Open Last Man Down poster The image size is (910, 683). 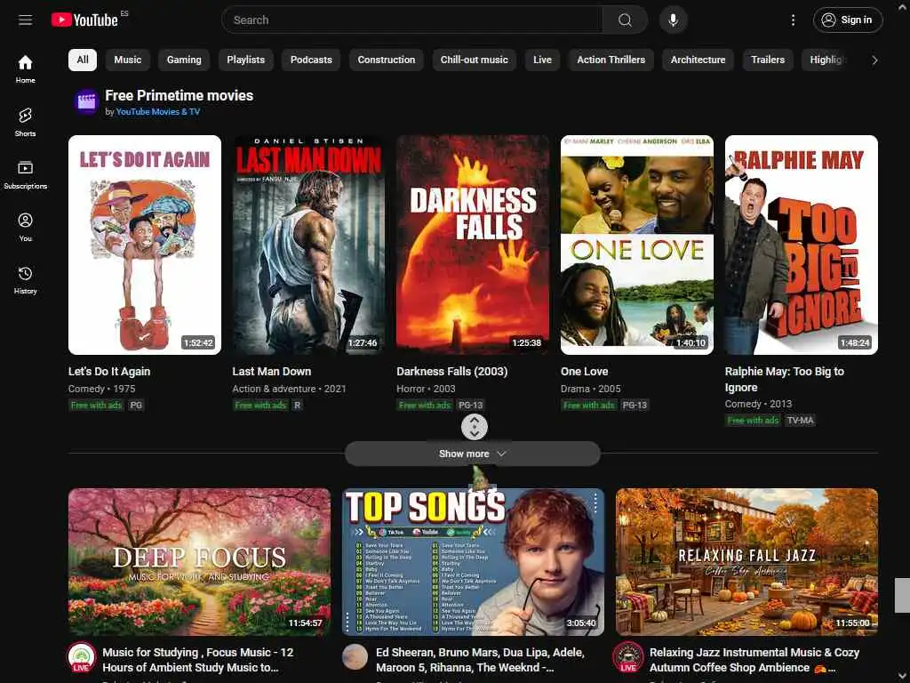point(308,245)
